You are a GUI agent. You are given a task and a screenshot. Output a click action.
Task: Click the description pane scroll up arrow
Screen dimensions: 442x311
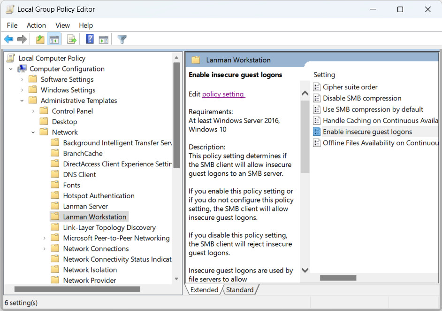click(x=305, y=93)
